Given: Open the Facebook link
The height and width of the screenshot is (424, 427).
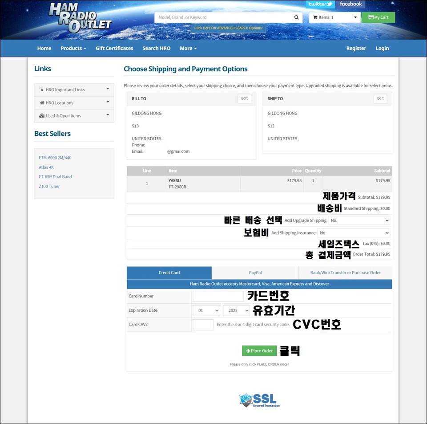Looking at the screenshot, I should pyautogui.click(x=350, y=4).
